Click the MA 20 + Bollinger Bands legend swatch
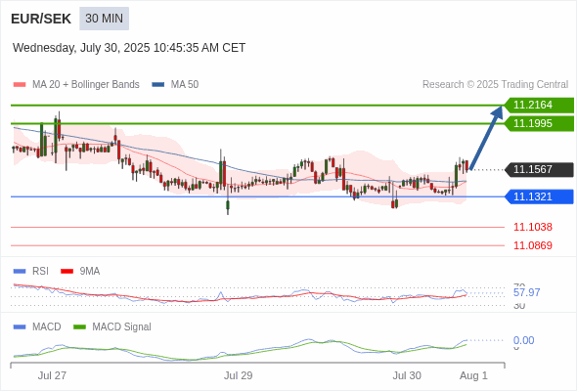The width and height of the screenshot is (577, 391). (20, 85)
